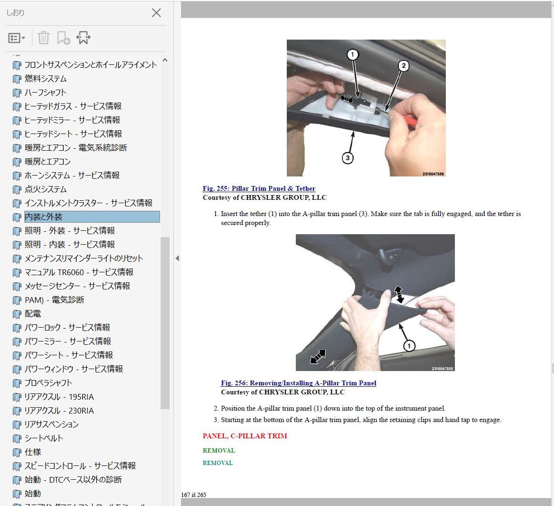Open 始動 - DTCベース以外の診断 bookmark
Viewport: 554px width, 506px height.
click(x=73, y=479)
